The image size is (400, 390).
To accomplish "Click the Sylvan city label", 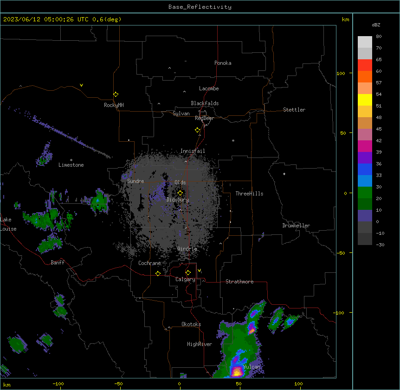I will point(181,113).
